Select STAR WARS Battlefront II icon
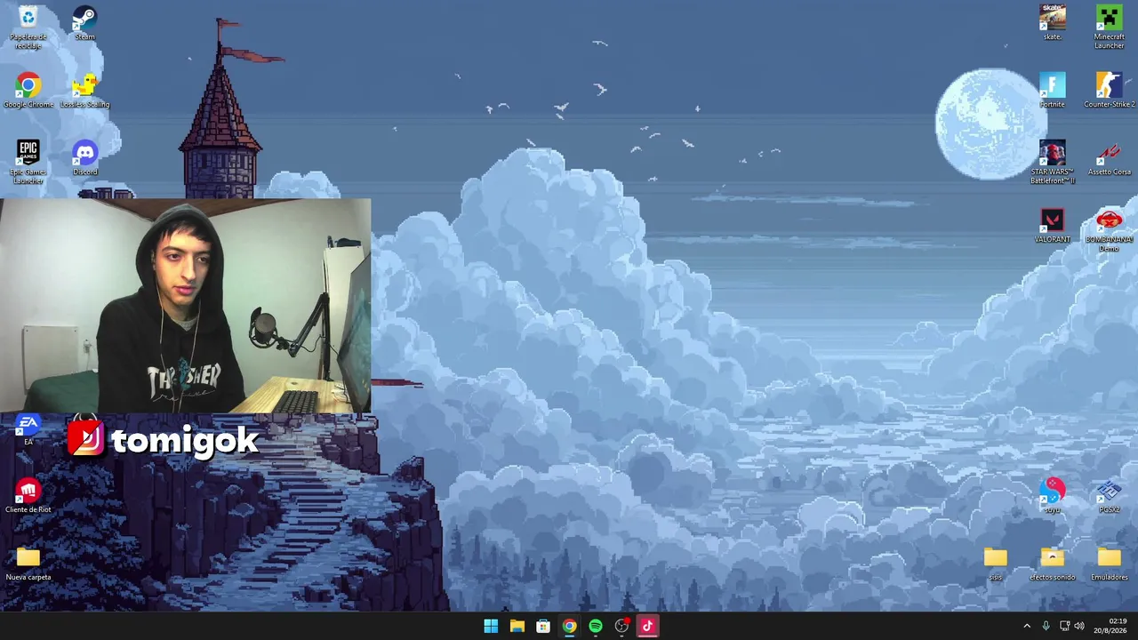1138x640 pixels. tap(1053, 162)
